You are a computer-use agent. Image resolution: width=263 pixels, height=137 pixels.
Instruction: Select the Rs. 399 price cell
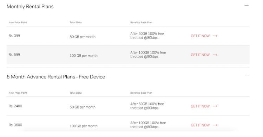14,36
